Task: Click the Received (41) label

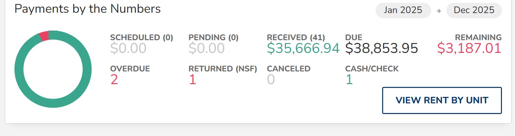Action: [x=296, y=37]
